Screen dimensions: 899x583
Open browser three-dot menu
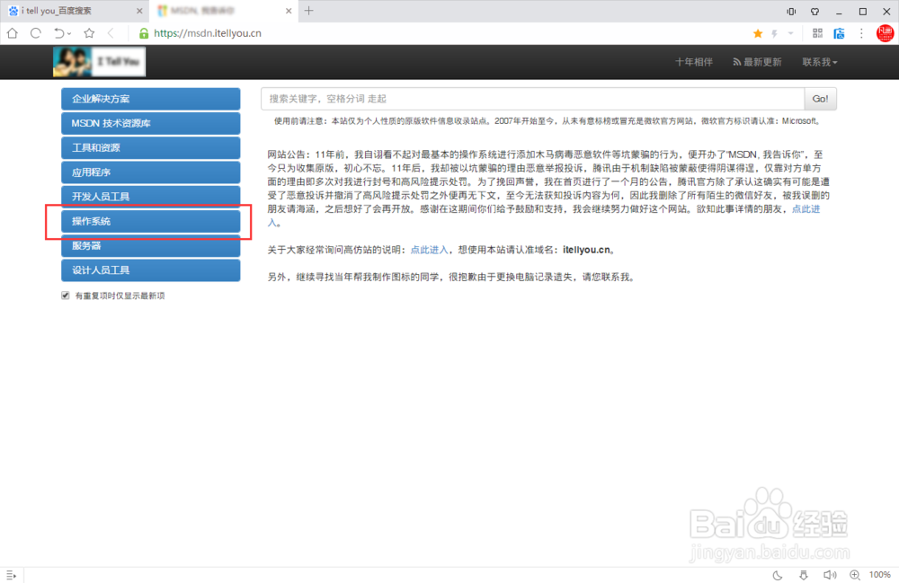[861, 33]
